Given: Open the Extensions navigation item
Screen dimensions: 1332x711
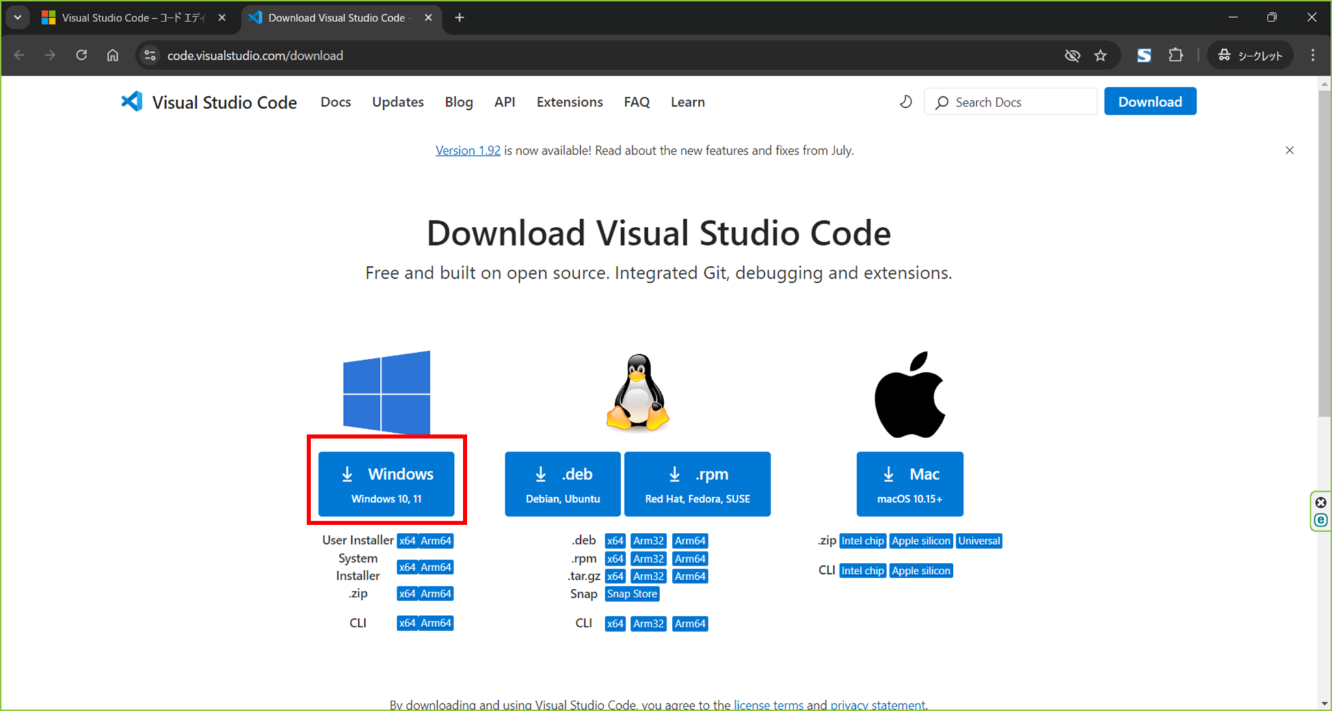Looking at the screenshot, I should coord(569,101).
